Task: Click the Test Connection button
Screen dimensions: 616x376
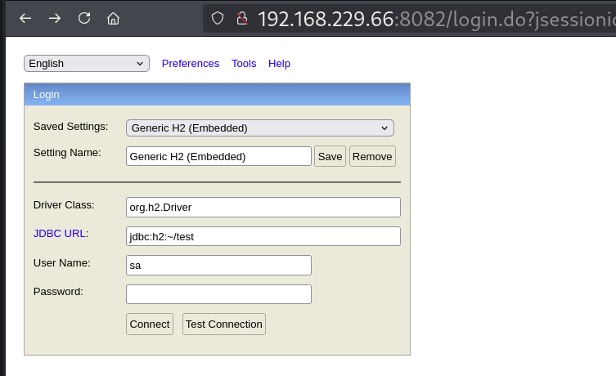Action: (x=223, y=324)
